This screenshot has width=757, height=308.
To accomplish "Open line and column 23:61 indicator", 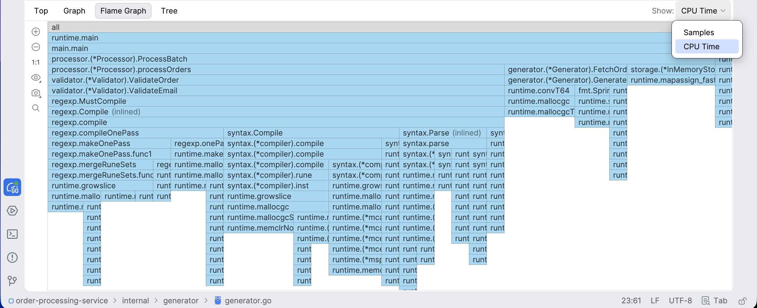I will pos(631,301).
